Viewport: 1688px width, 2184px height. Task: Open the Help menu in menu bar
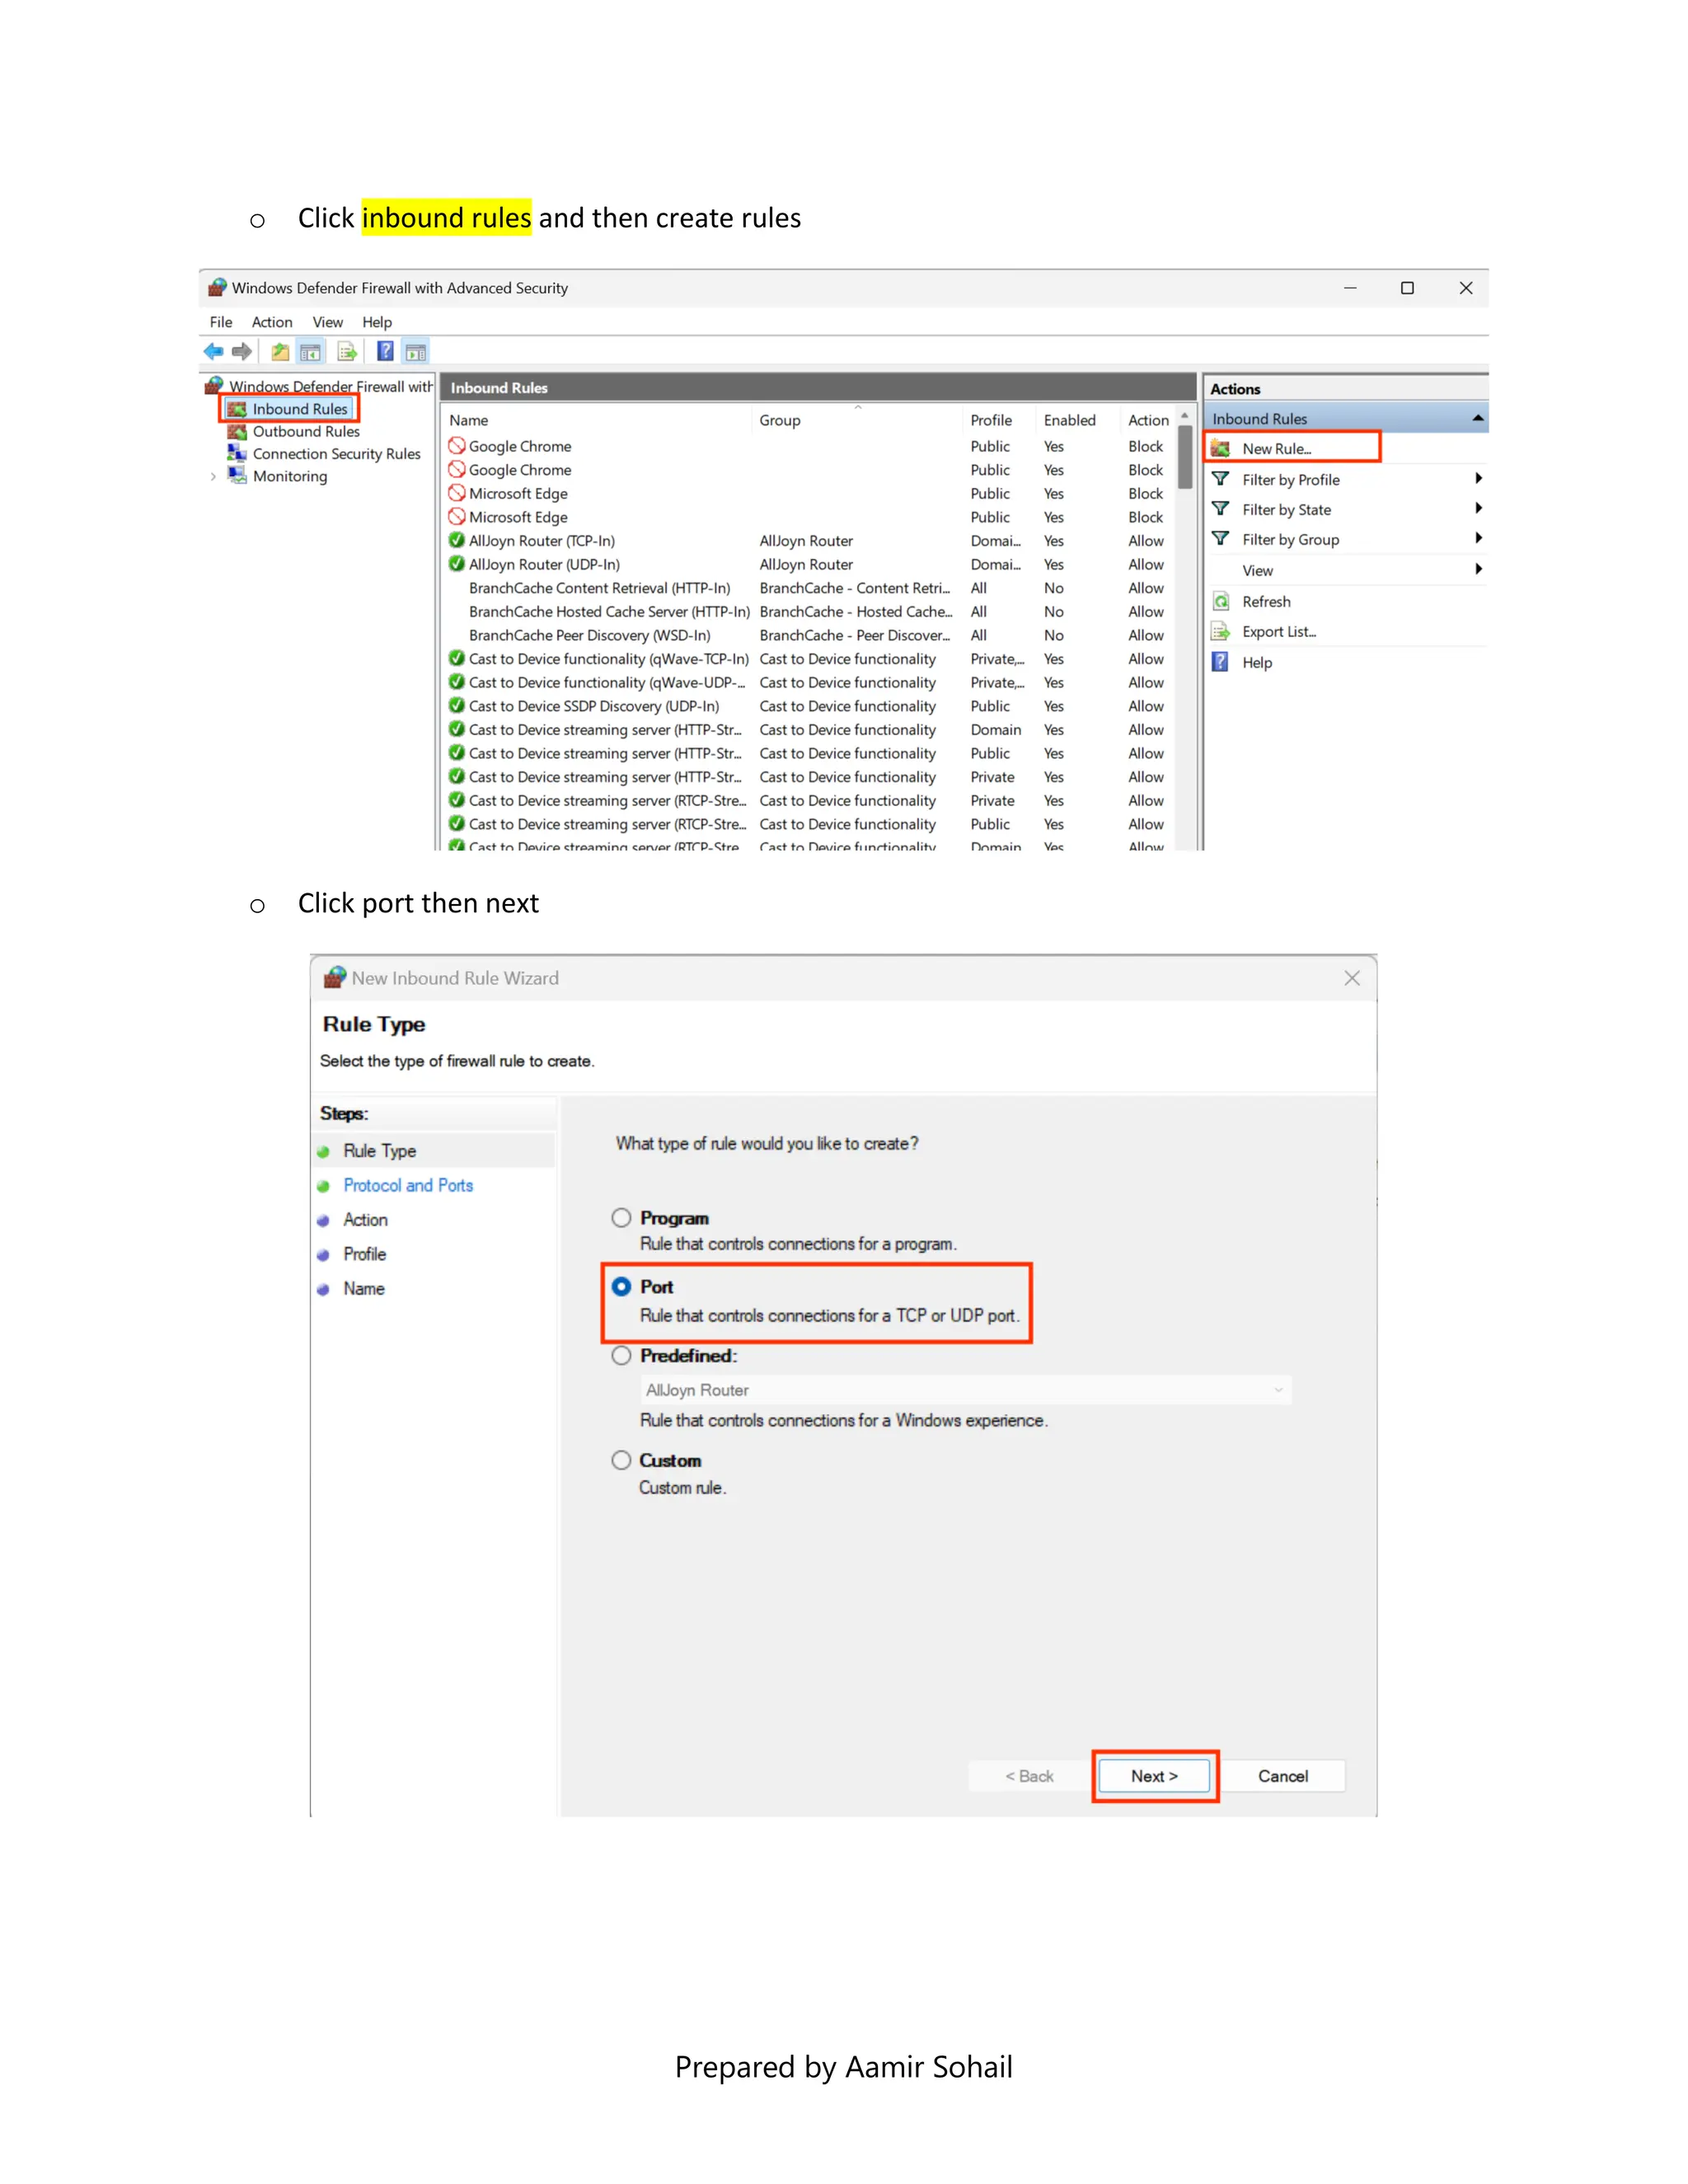377,322
